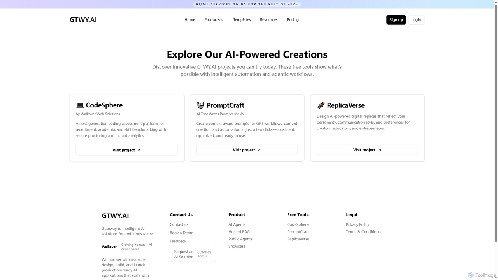The width and height of the screenshot is (498, 280).
Task: Open the Privacy Policy link
Action: (358, 224)
